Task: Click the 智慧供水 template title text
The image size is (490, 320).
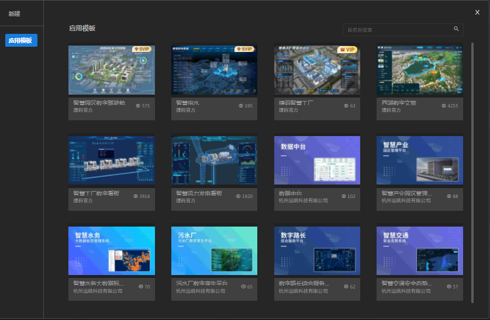Action: tap(188, 103)
